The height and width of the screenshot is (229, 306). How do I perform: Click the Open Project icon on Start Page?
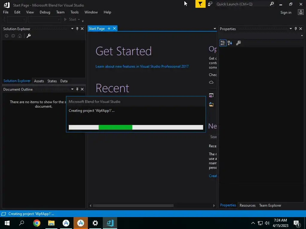[x=211, y=95]
